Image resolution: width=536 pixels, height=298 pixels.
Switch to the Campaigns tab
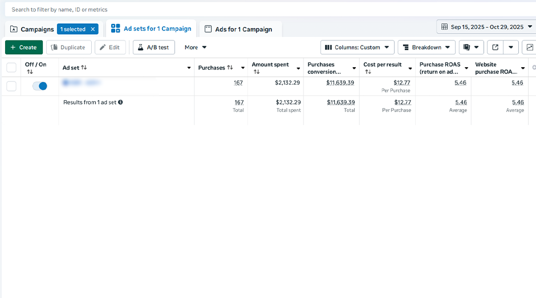pyautogui.click(x=32, y=29)
